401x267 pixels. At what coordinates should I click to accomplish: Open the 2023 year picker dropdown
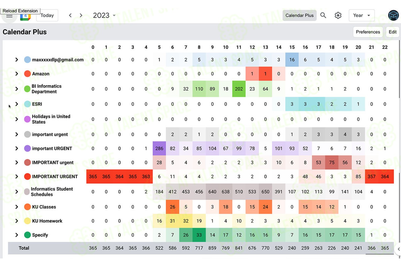pyautogui.click(x=104, y=15)
